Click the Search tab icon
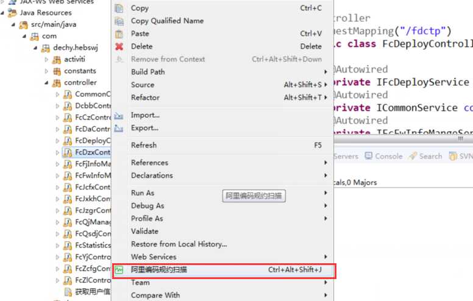The width and height of the screenshot is (473, 301). [413, 155]
